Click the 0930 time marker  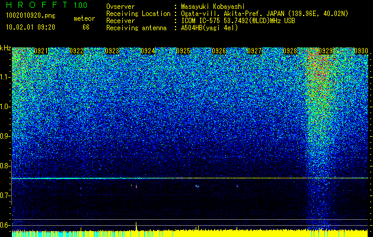pyautogui.click(x=361, y=51)
